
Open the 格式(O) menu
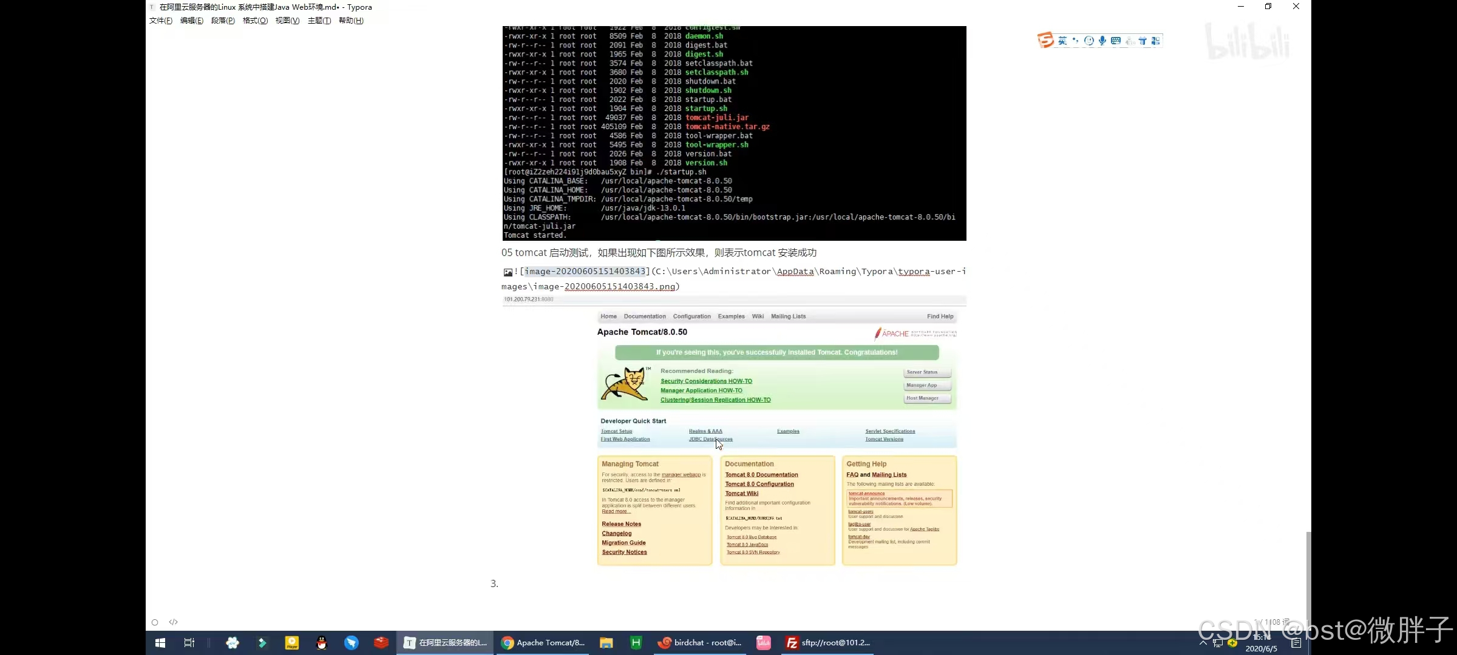click(x=255, y=21)
